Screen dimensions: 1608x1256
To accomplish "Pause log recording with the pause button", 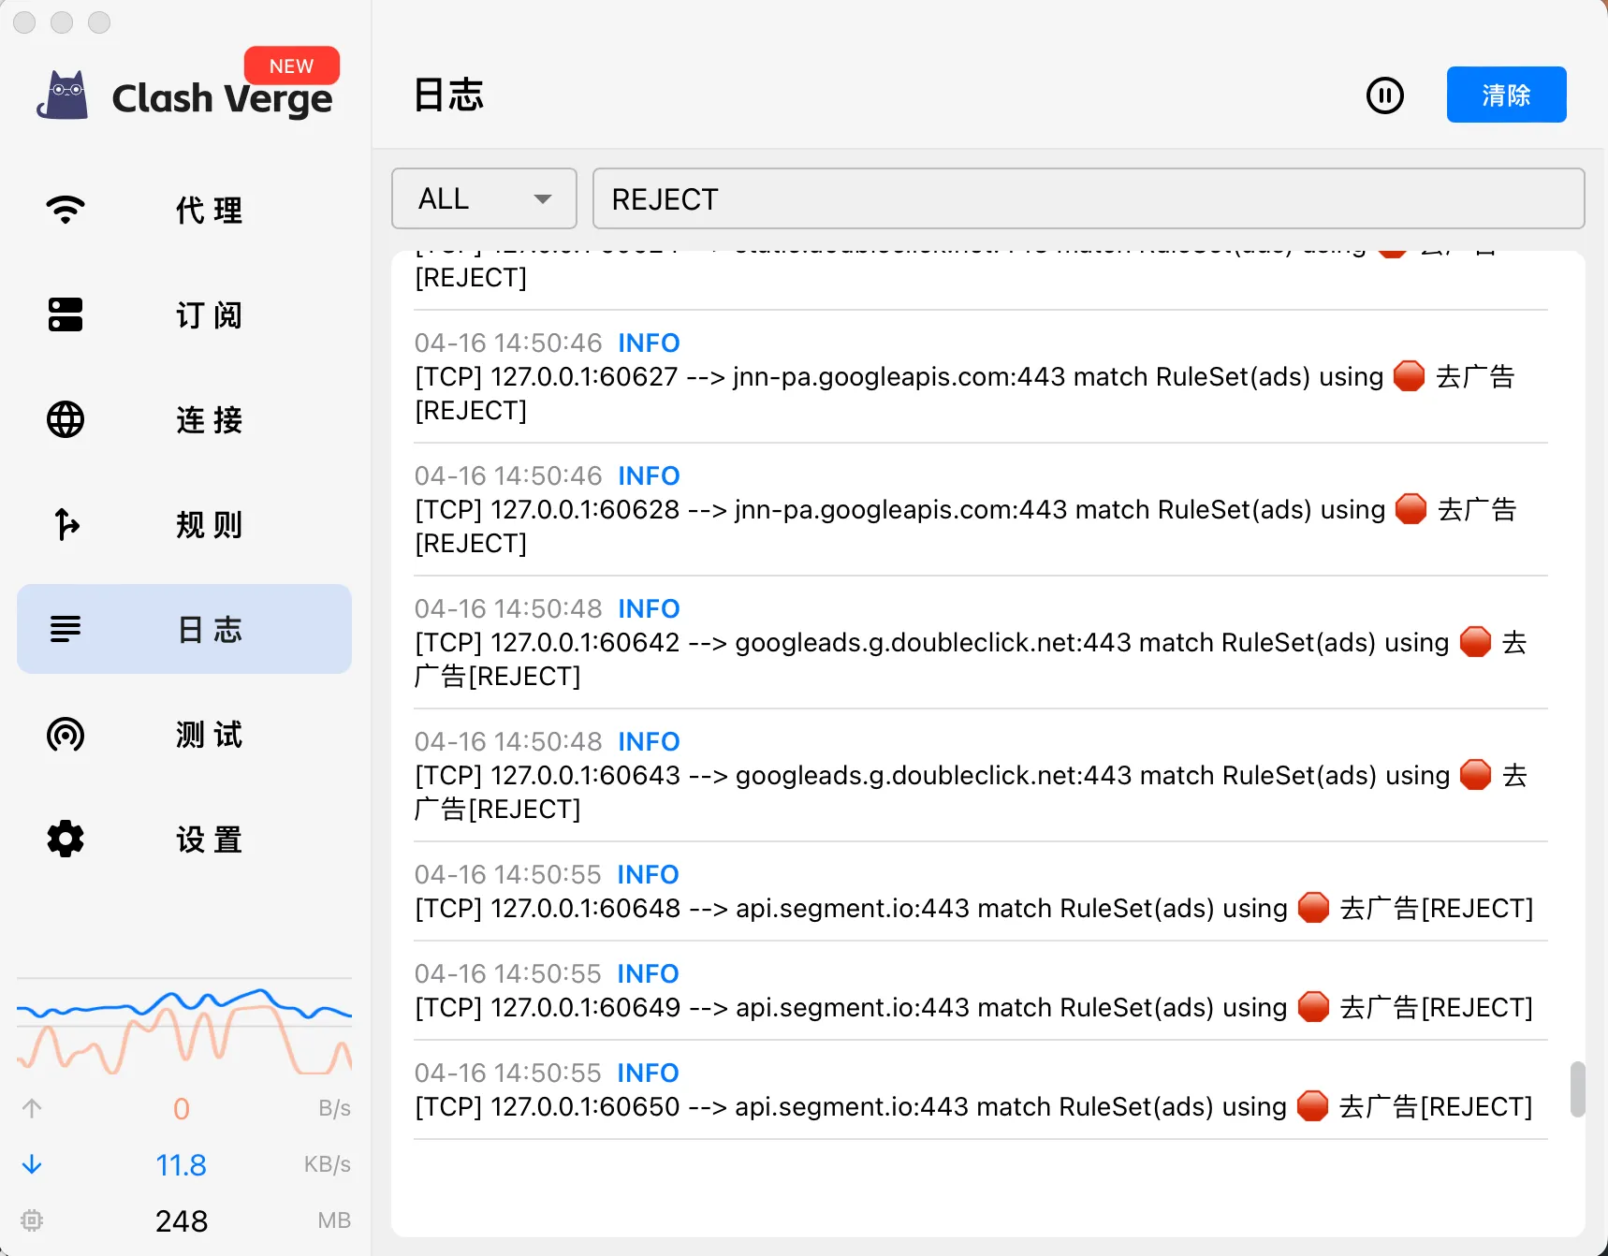I will pyautogui.click(x=1384, y=95).
